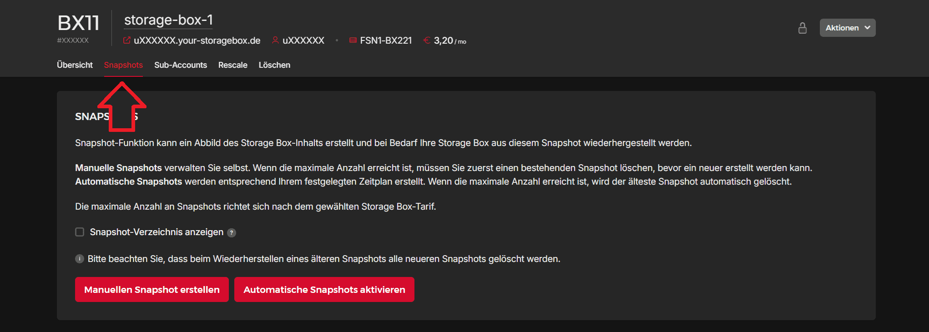Screen dimensions: 929x332
Task: Click the euro symbol beside the price
Action: 426,40
